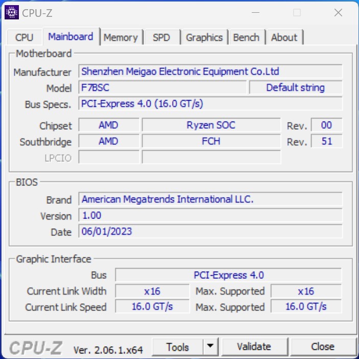Switch to the Bench tab
Screen dimensions: 359x359
(246, 37)
